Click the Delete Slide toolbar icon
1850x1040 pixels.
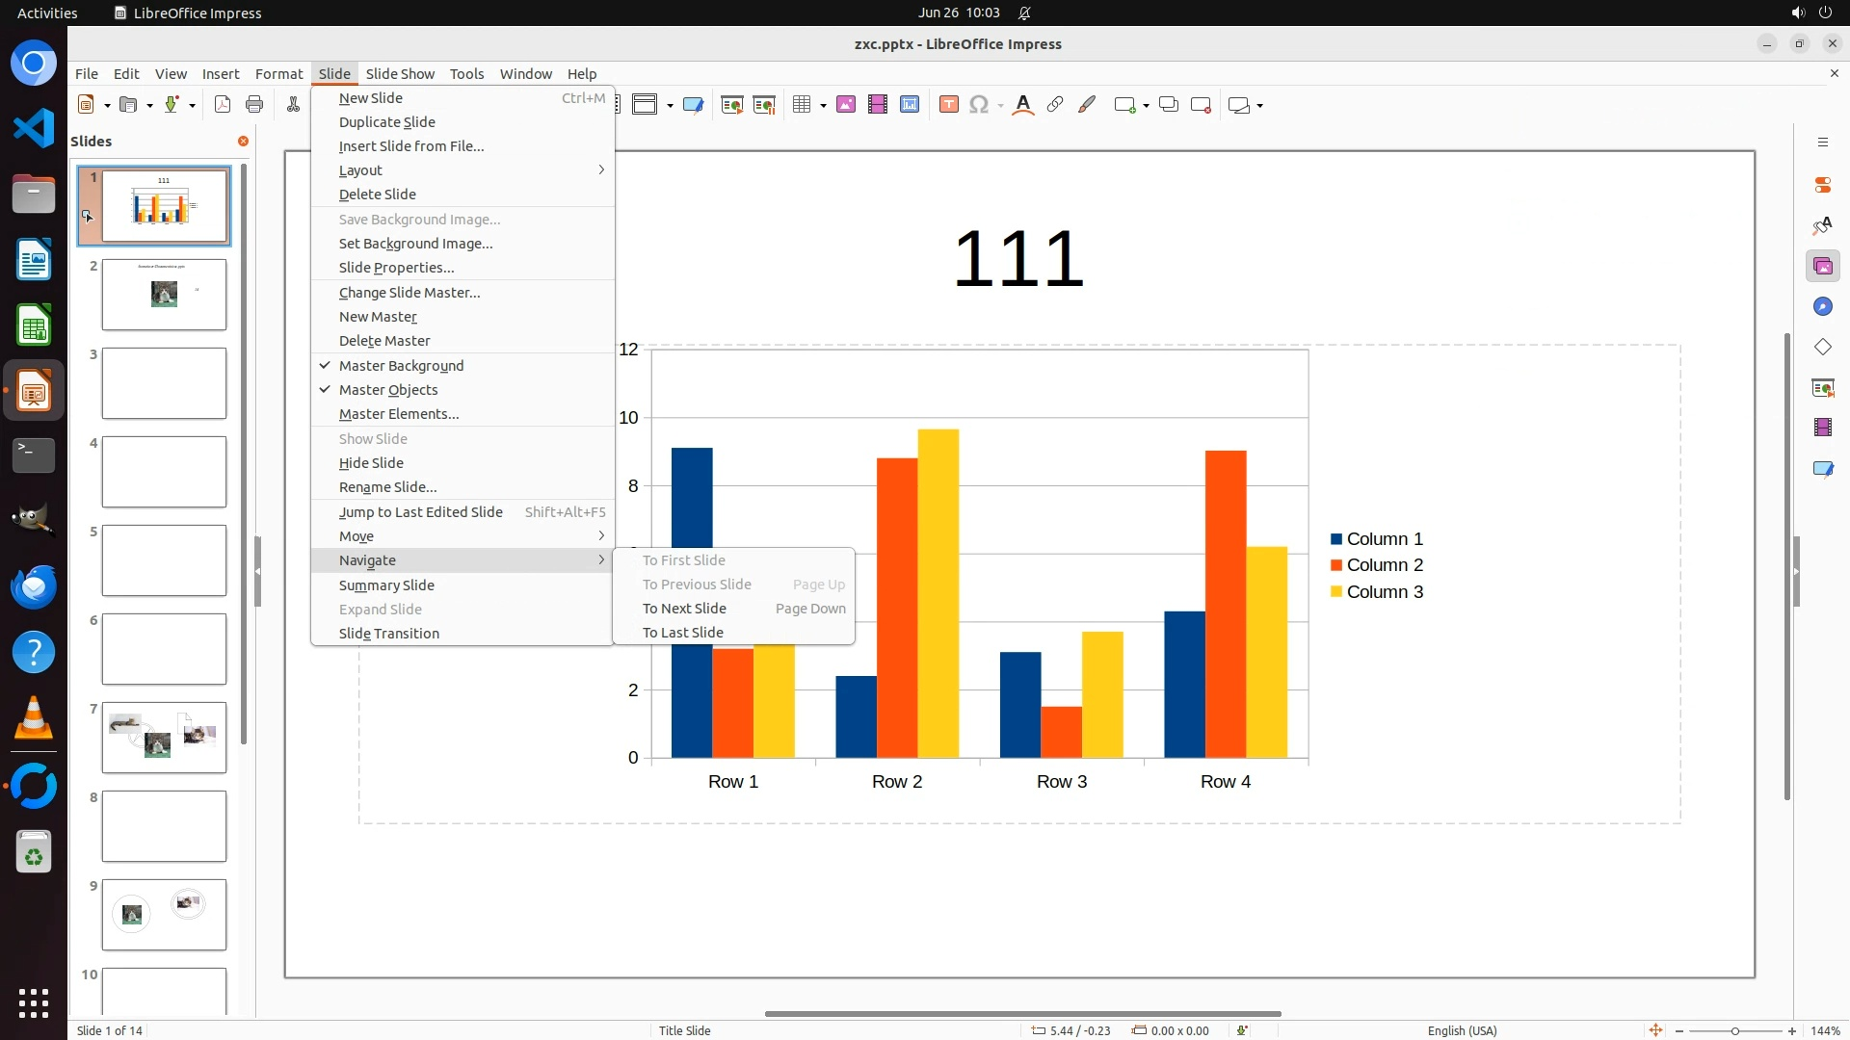[x=1201, y=105]
